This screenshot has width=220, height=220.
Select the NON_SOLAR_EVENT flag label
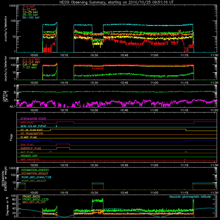click(33, 126)
